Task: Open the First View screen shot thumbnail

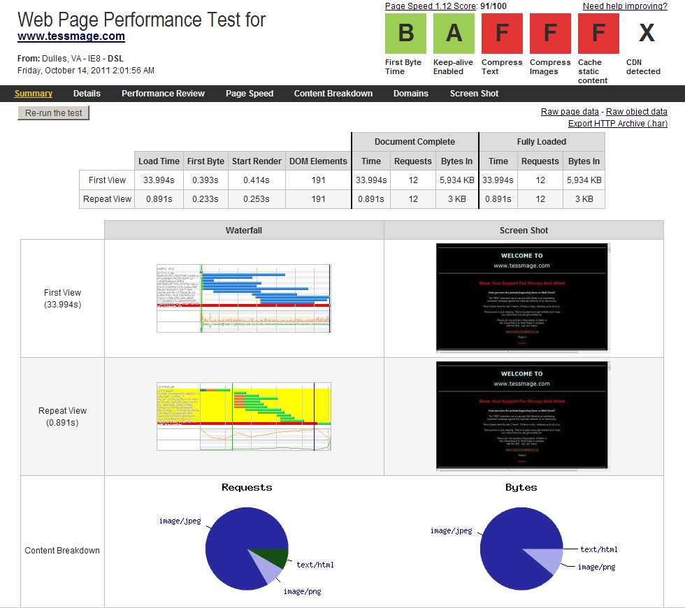Action: 522,298
